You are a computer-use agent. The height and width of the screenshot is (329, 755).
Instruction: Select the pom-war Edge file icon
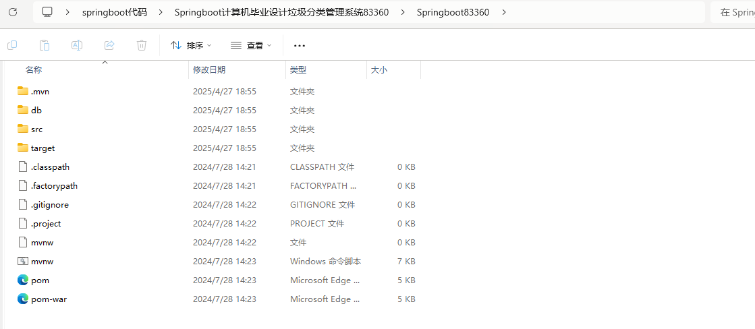tap(23, 299)
